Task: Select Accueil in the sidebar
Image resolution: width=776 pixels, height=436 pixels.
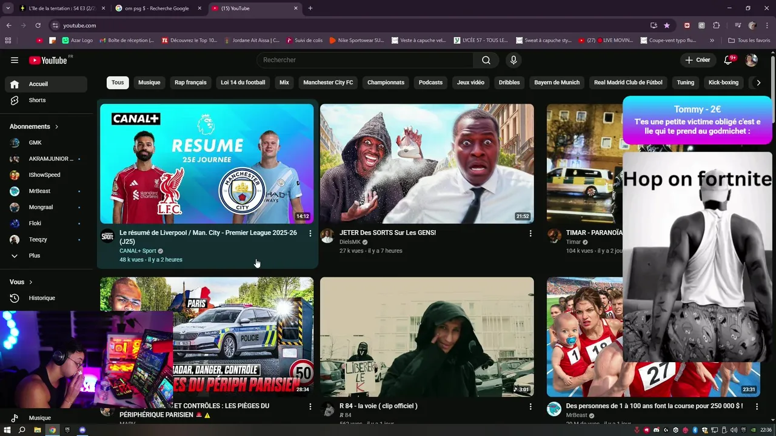Action: pos(46,84)
